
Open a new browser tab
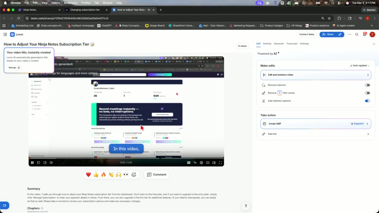coord(160,10)
